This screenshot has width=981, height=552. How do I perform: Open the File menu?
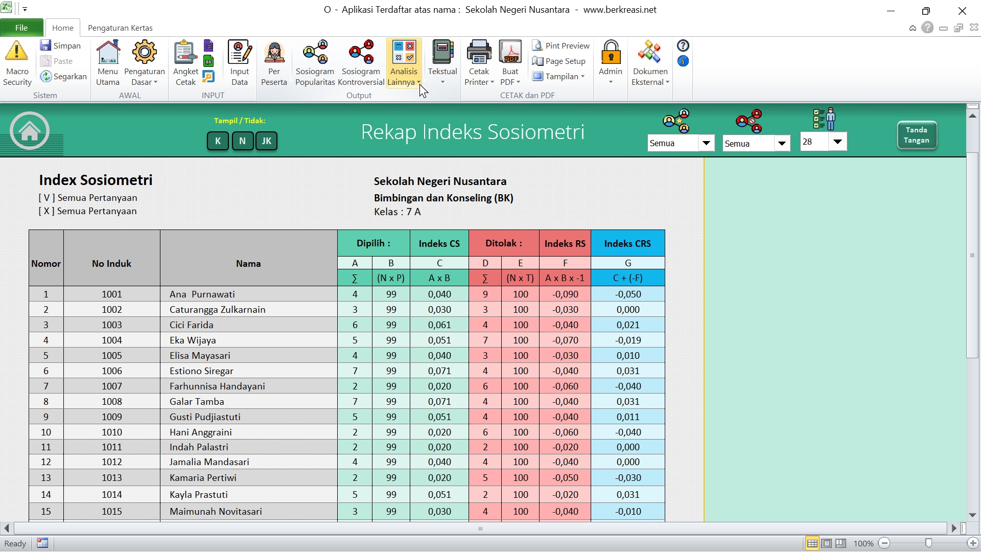[x=21, y=28]
